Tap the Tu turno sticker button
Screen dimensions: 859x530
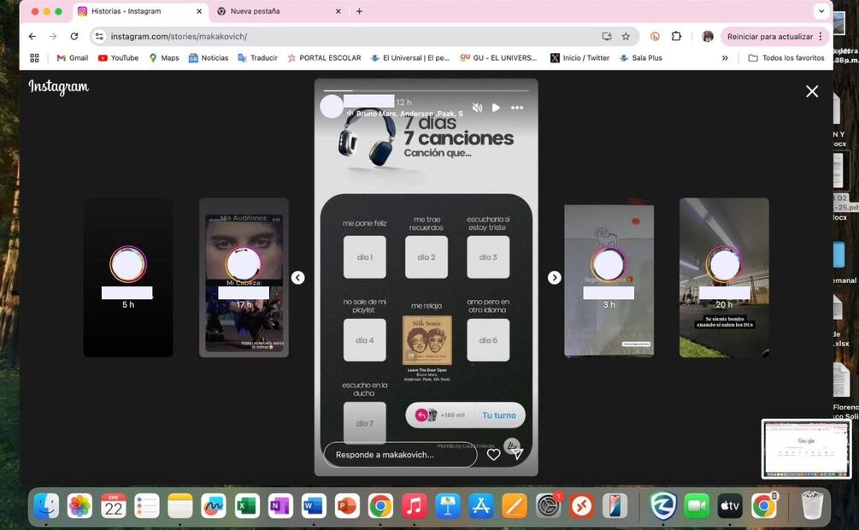498,415
